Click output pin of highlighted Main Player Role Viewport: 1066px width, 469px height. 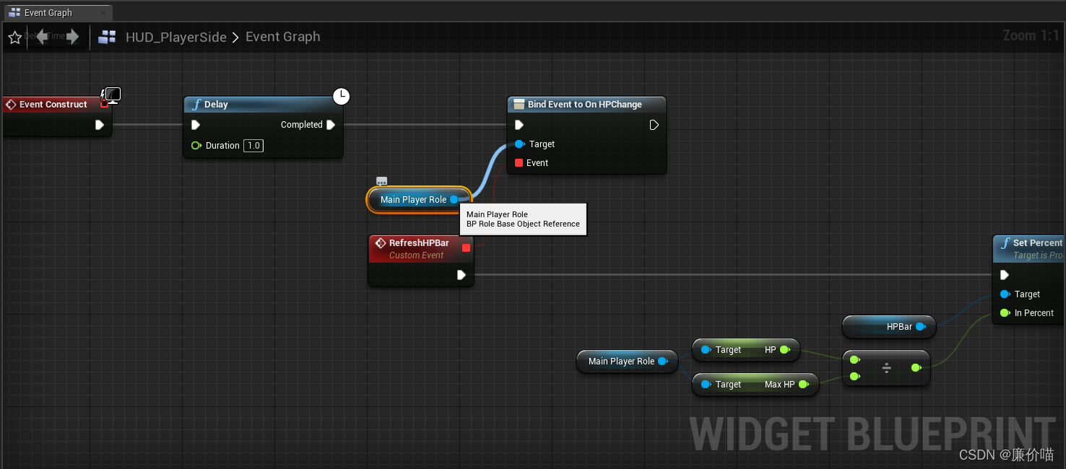point(454,200)
